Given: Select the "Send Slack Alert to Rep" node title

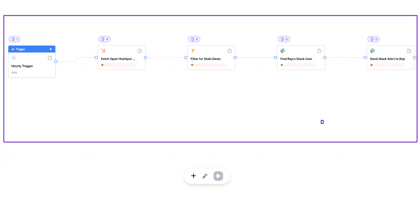Looking at the screenshot, I should pos(388,59).
